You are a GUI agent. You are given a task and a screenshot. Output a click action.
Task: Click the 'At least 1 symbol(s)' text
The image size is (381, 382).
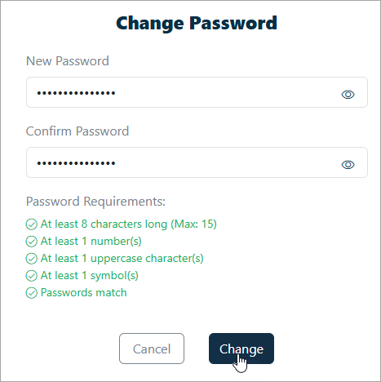[x=90, y=276]
